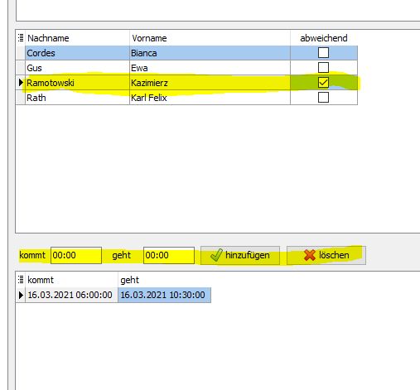Click the löschen button
The height and width of the screenshot is (390, 420).
[x=326, y=255]
